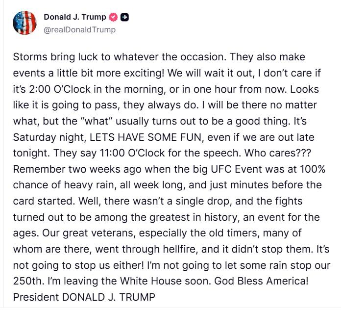The height and width of the screenshot is (310, 341).
Task: Click the black plus badge icon
Action: click(x=124, y=17)
